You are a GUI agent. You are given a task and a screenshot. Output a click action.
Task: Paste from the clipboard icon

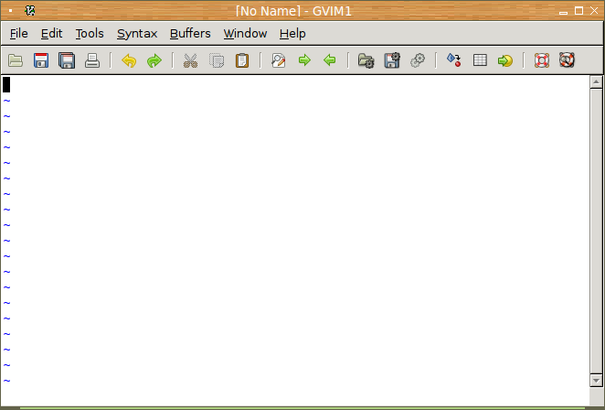pos(242,60)
